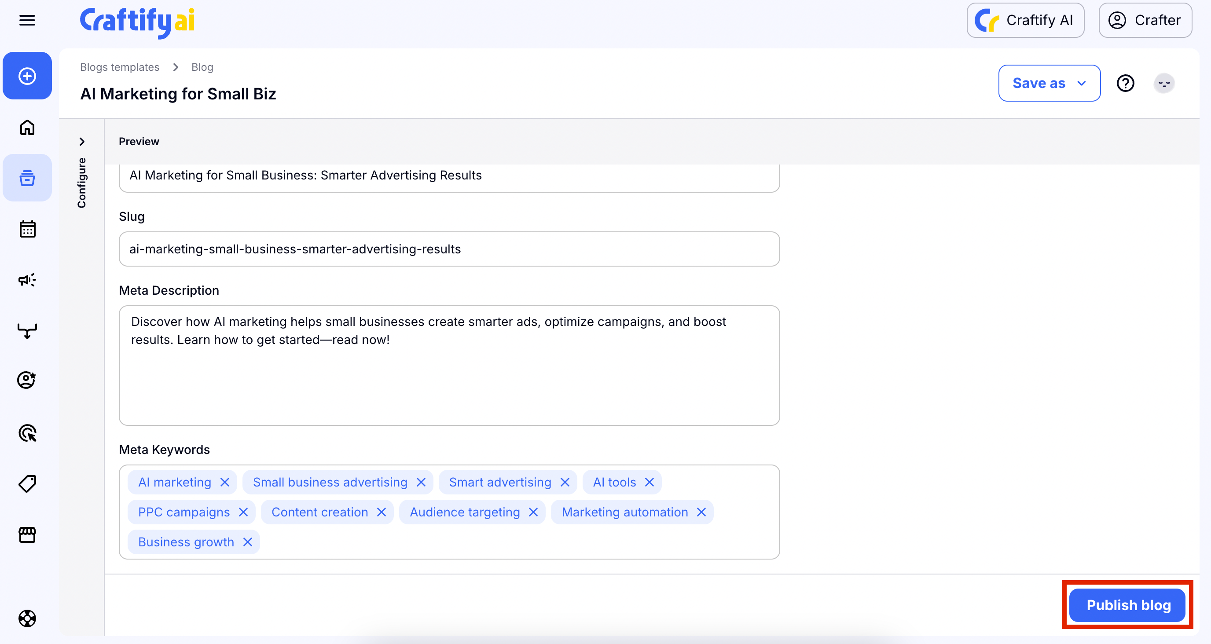Screen dimensions: 1211x644
Task: Select the Blog breadcrumb item
Action: [x=202, y=67]
